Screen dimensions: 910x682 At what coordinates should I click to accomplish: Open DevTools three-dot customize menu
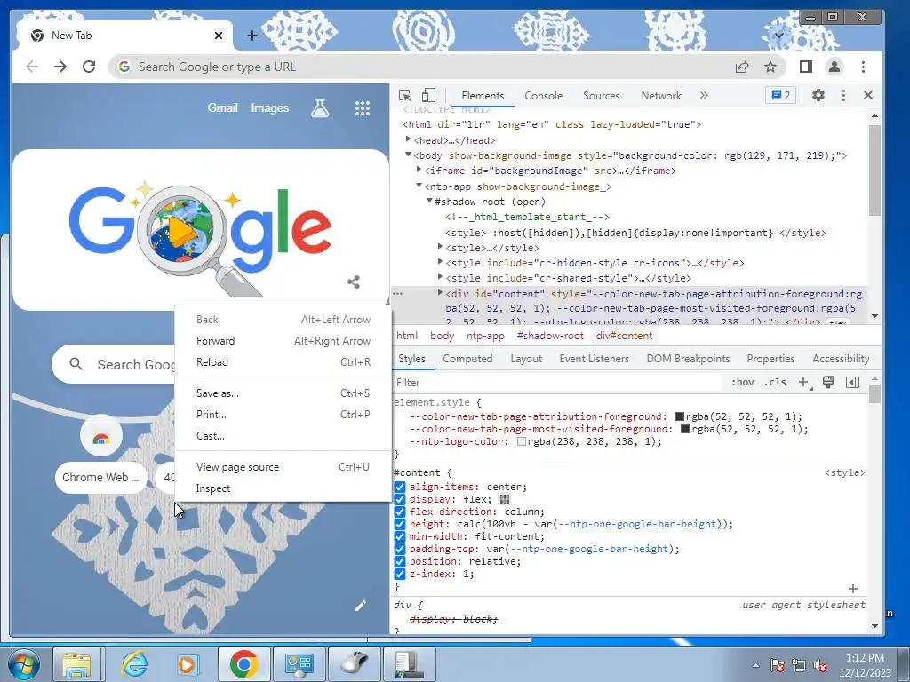[x=843, y=95]
